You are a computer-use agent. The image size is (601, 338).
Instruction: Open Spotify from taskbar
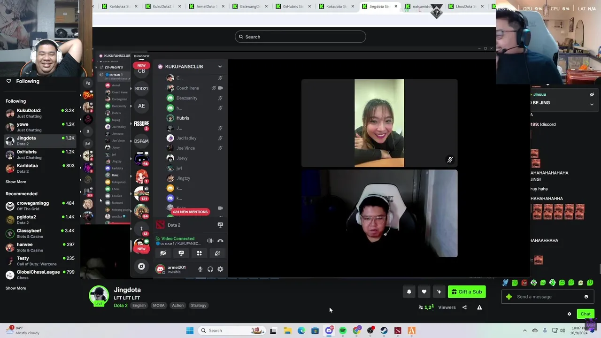point(343,330)
